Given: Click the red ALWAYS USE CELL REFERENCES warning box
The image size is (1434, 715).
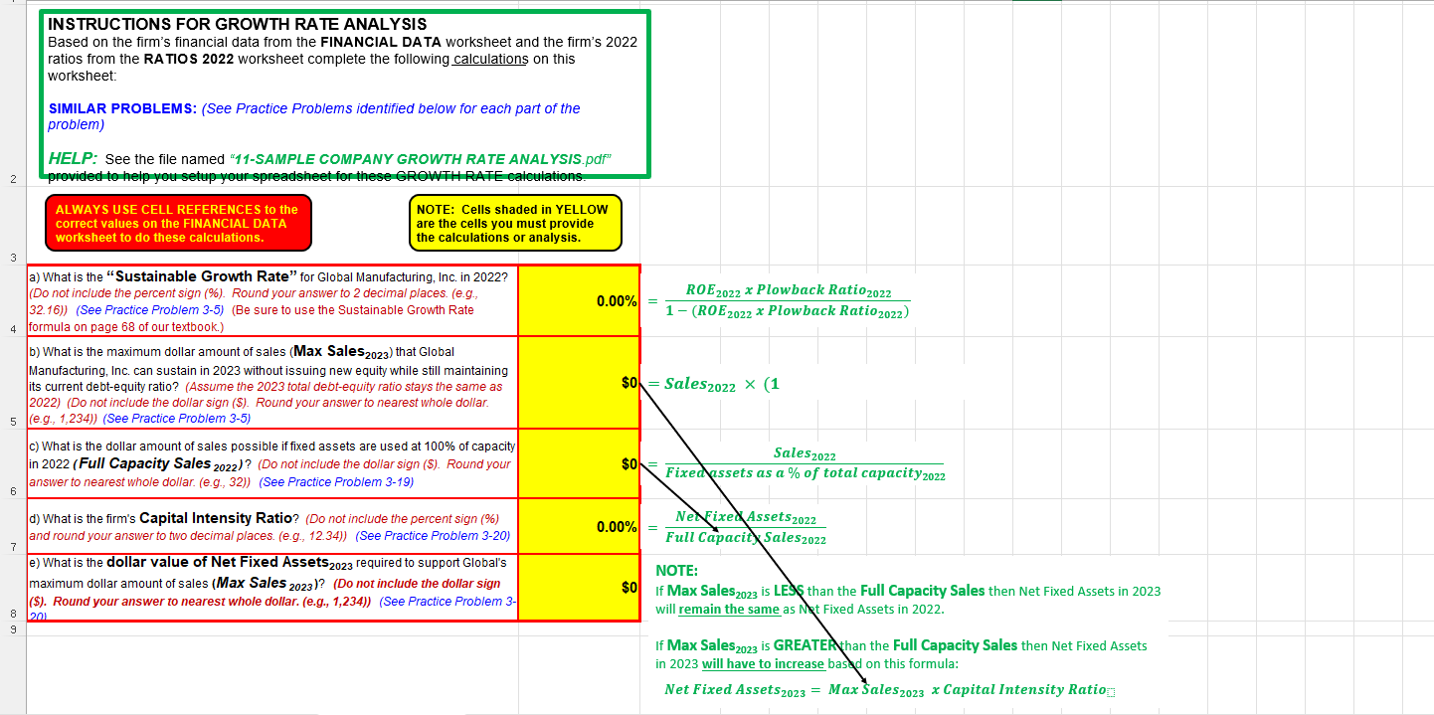Looking at the screenshot, I should tap(178, 222).
